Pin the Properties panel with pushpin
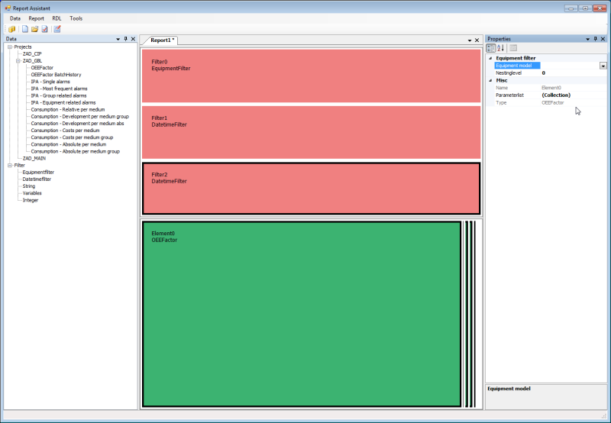 596,39
